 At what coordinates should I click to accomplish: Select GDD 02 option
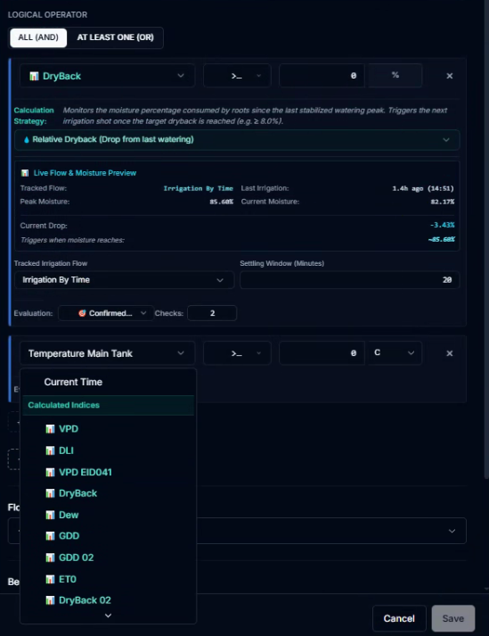[108, 558]
